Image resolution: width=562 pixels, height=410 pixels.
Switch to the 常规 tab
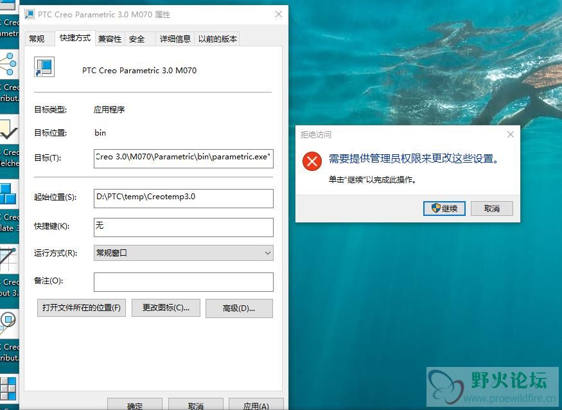[x=37, y=39]
